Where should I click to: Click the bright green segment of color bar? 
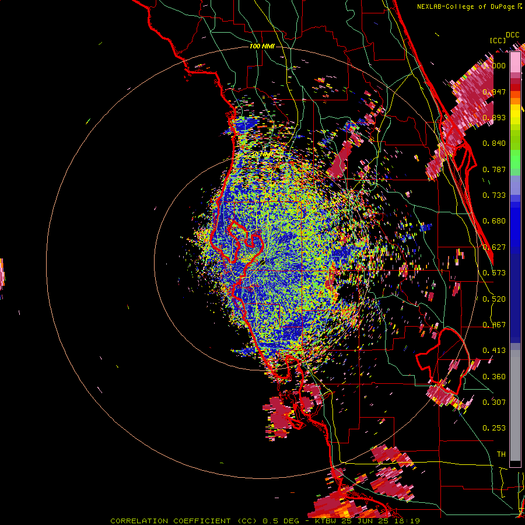tap(515, 159)
